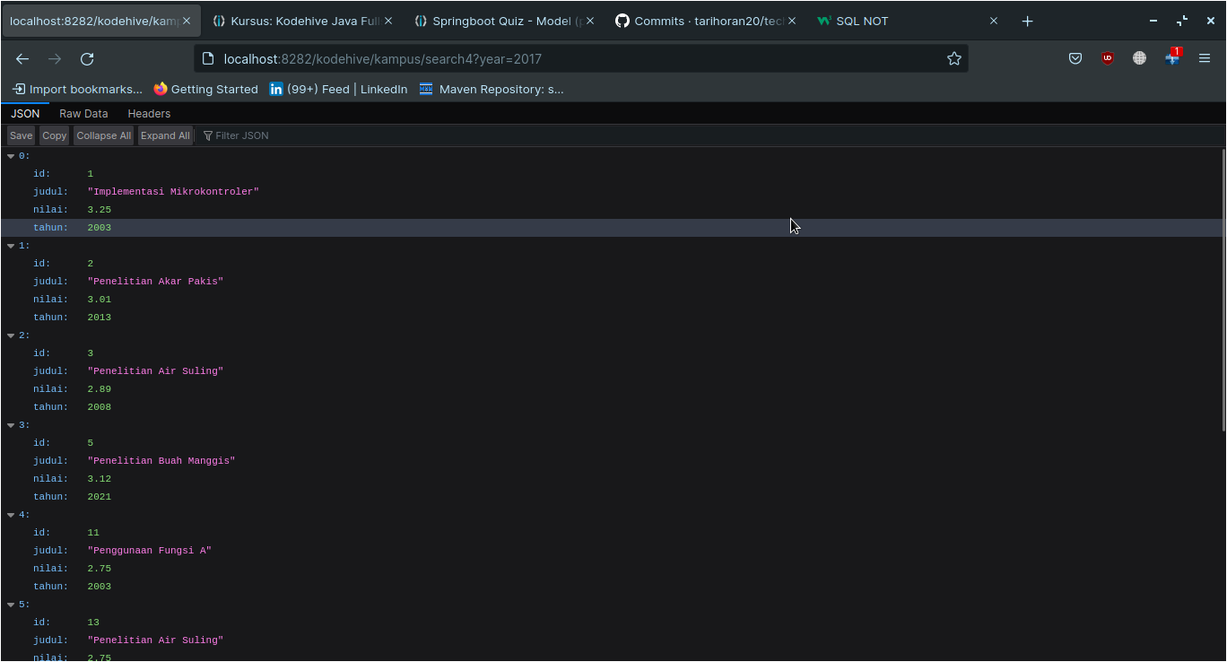Click the back navigation arrow

coord(22,58)
